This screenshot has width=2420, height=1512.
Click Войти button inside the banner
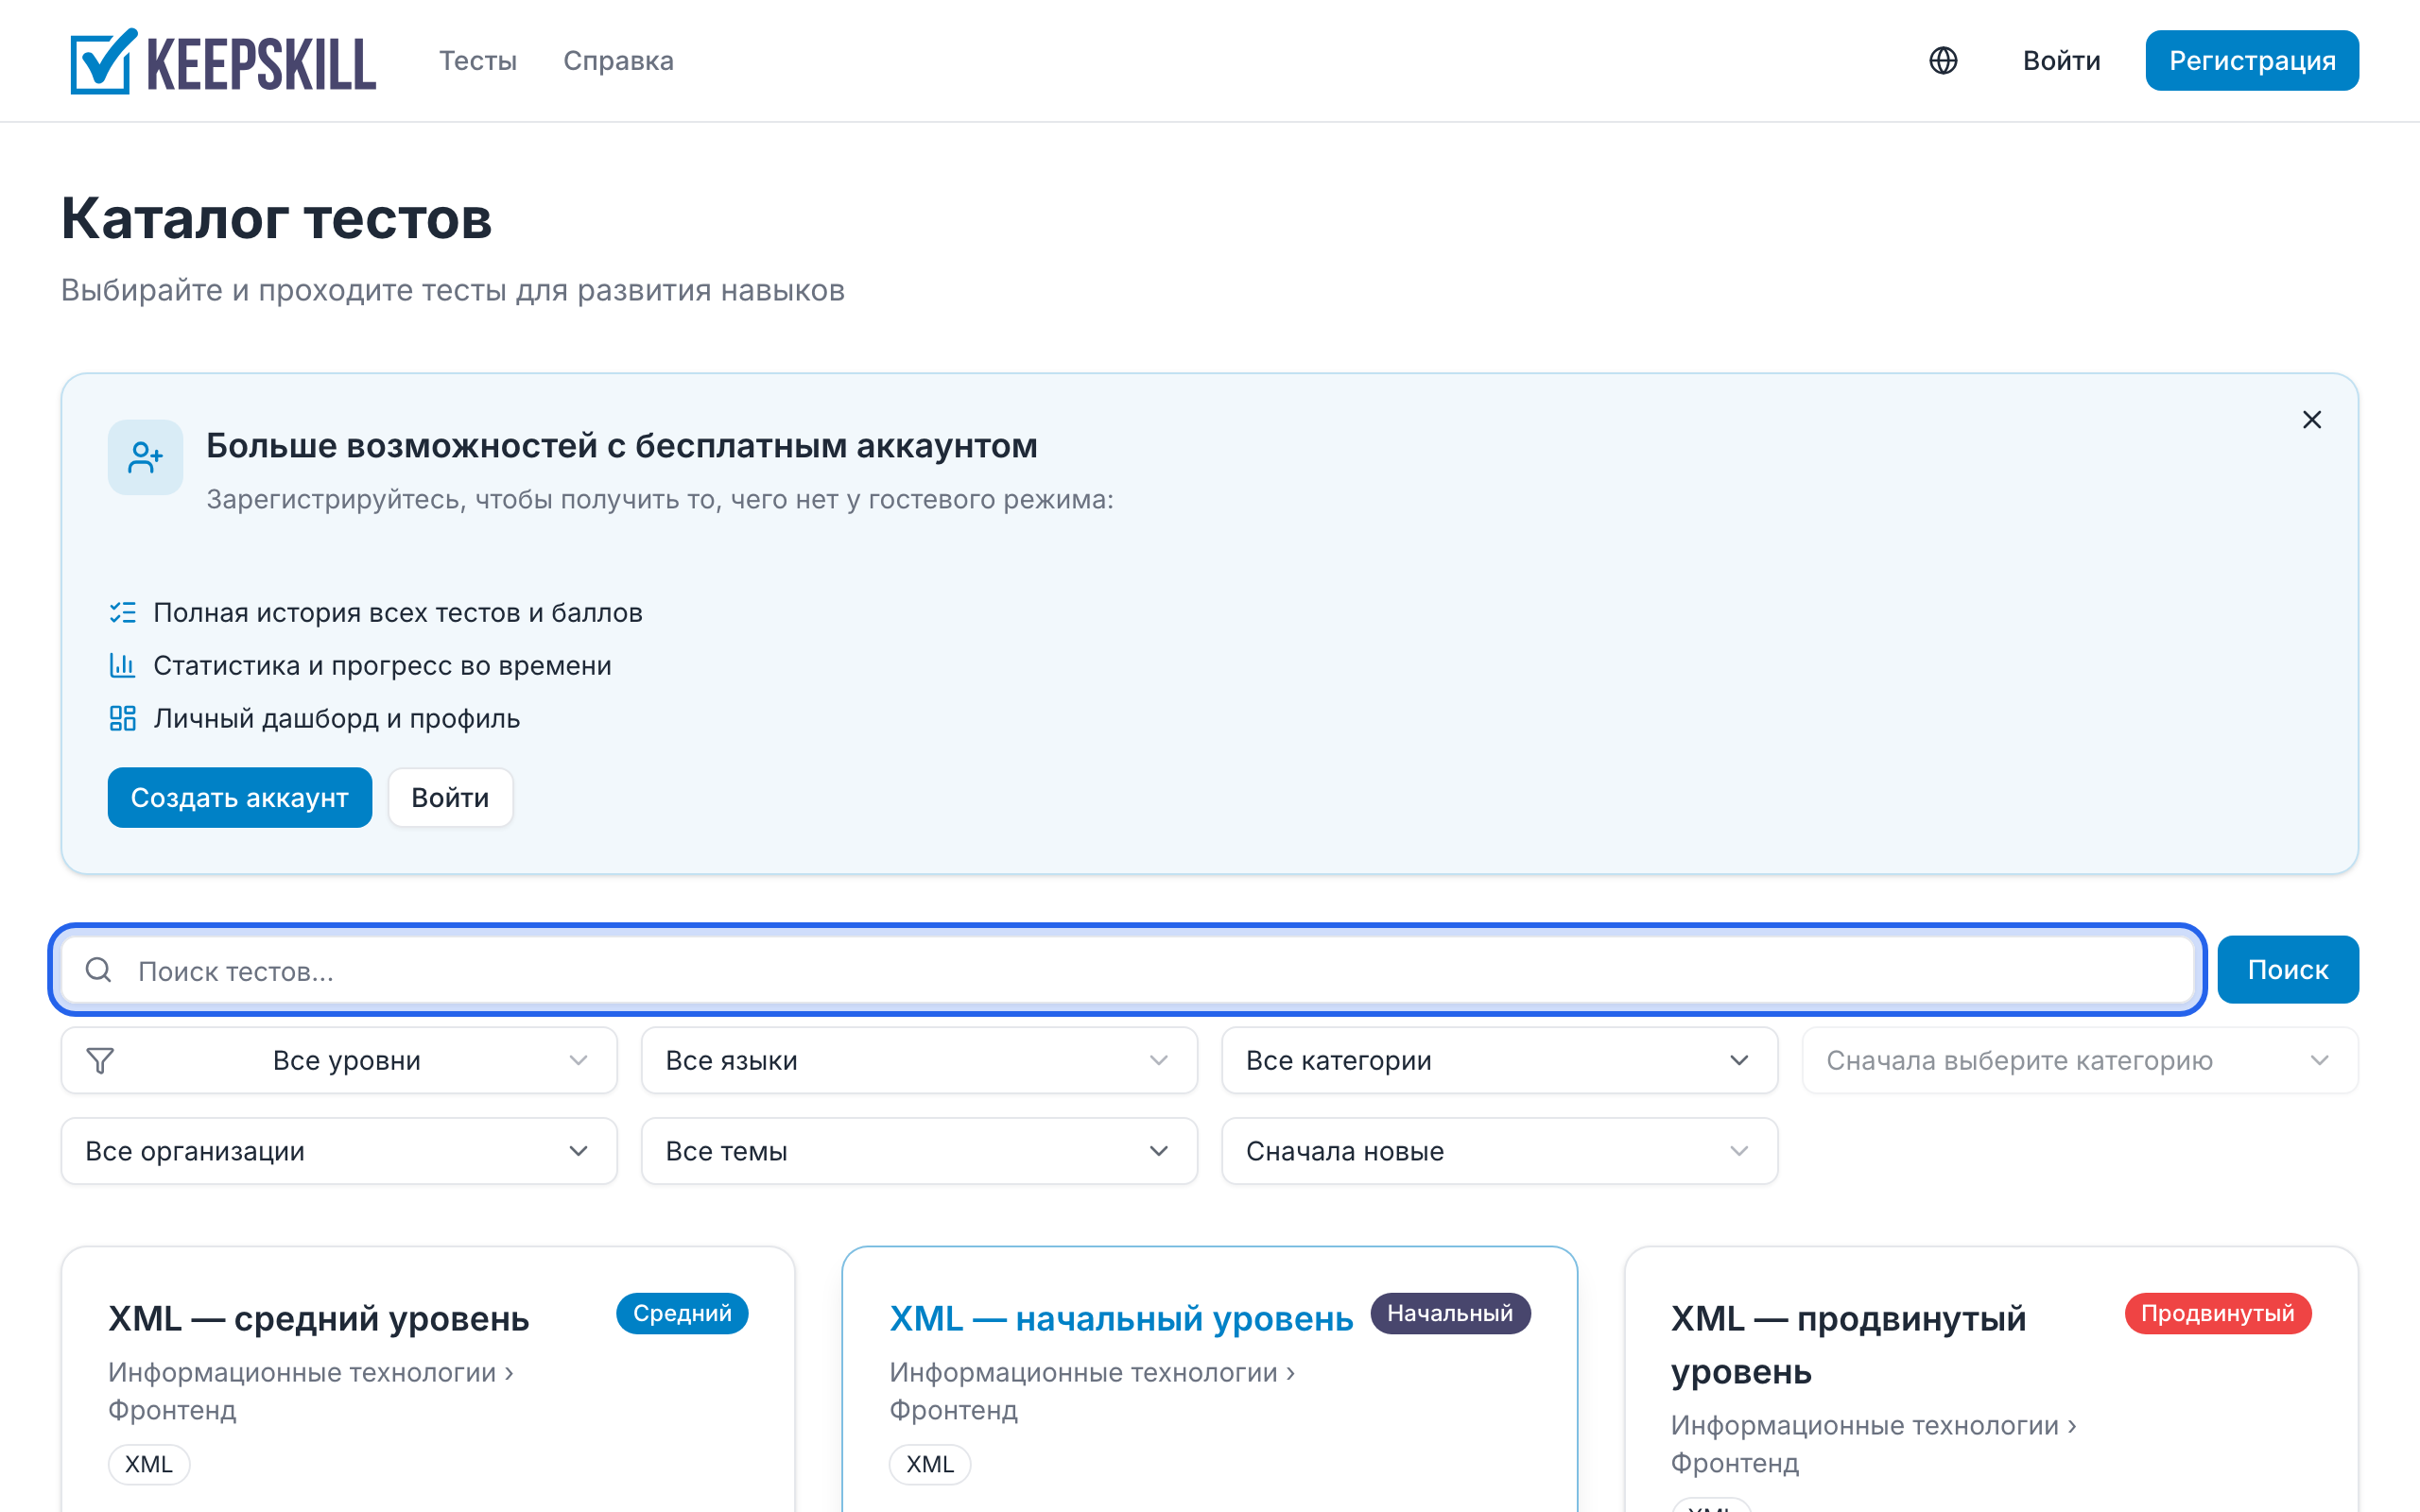450,798
